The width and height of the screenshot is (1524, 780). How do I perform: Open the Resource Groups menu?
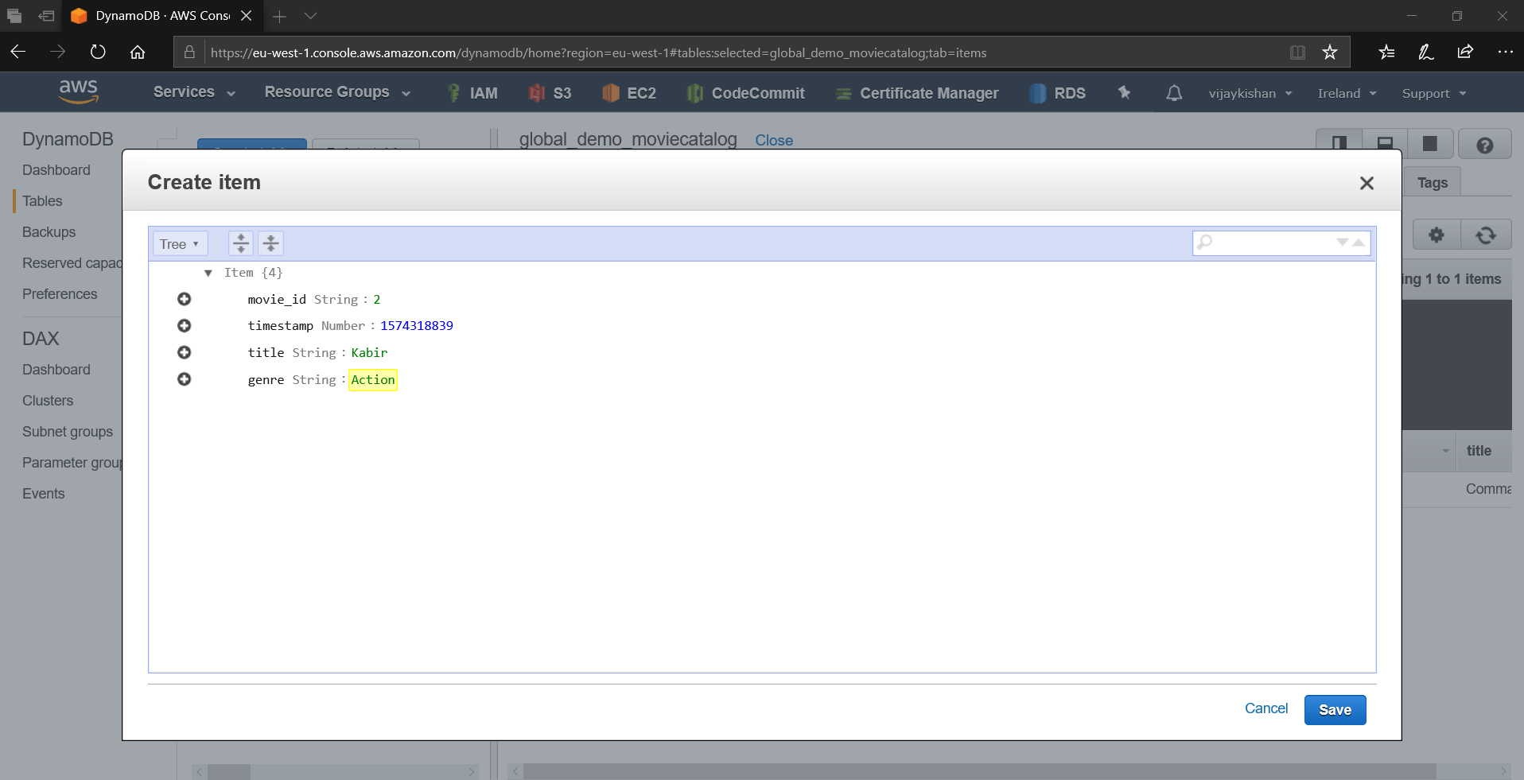(337, 92)
